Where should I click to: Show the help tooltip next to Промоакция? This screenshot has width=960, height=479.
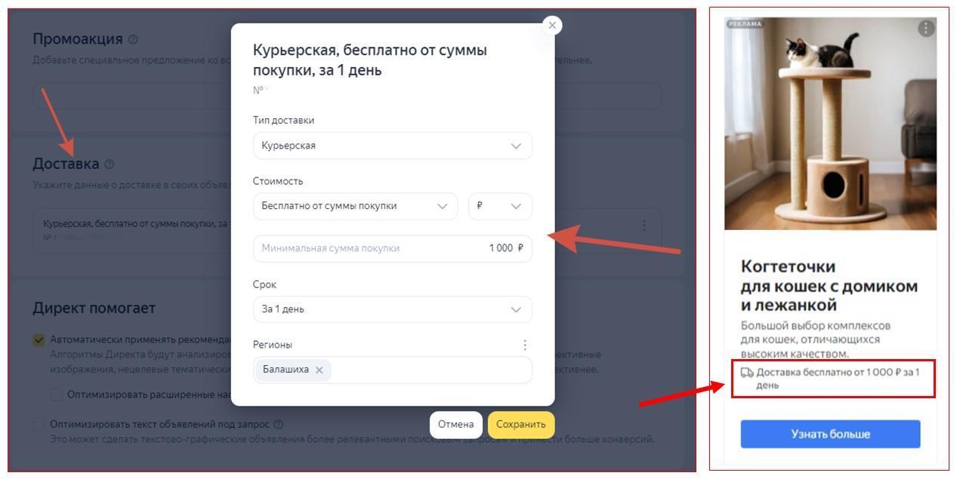(133, 39)
